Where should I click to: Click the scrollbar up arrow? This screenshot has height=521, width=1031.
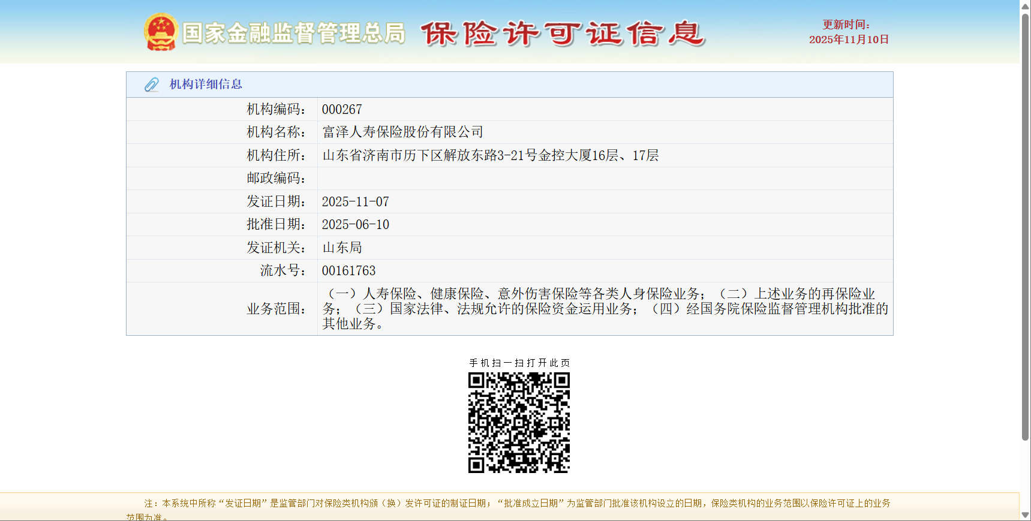(1025, 5)
